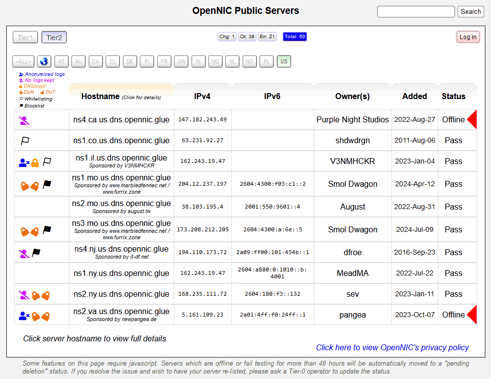This screenshot has width=491, height=379.
Task: Click IPv6 address 2604:180:f3::132
Action: (273, 294)
